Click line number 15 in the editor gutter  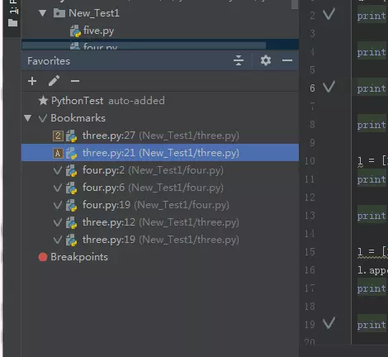(310, 252)
